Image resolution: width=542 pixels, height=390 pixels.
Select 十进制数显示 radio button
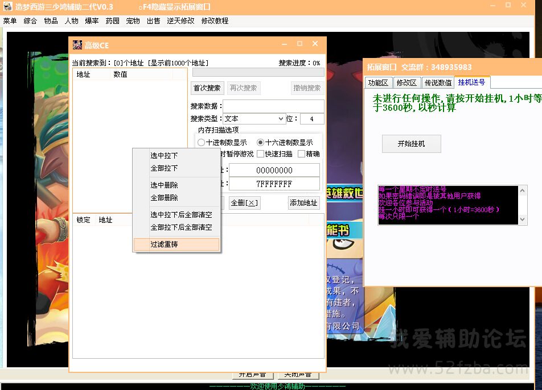pyautogui.click(x=222, y=143)
